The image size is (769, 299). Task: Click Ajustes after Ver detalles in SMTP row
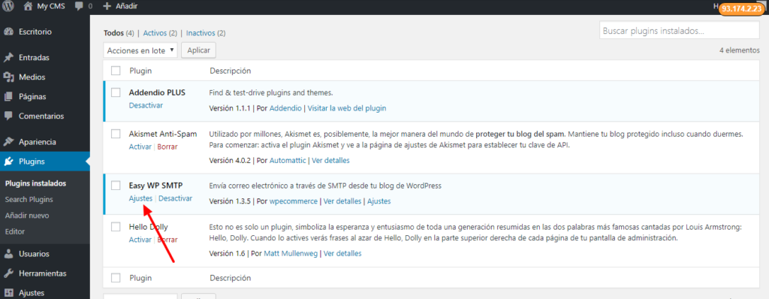379,201
